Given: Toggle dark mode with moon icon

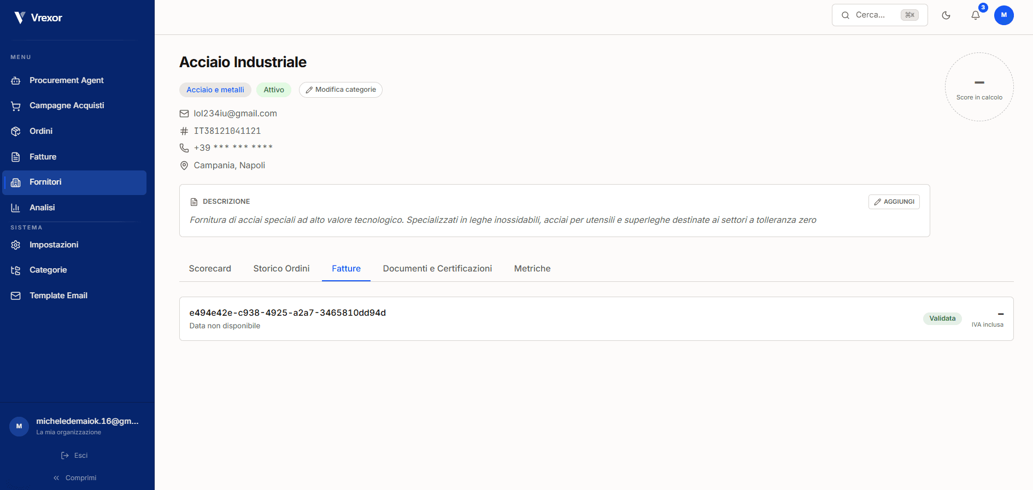Looking at the screenshot, I should [x=946, y=15].
